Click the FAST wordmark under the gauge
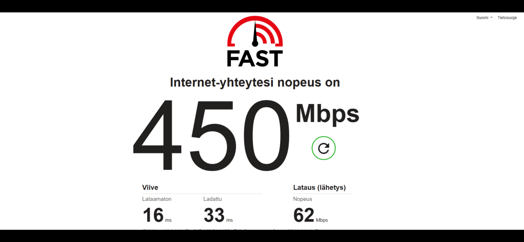The height and width of the screenshot is (242, 524). pyautogui.click(x=255, y=58)
